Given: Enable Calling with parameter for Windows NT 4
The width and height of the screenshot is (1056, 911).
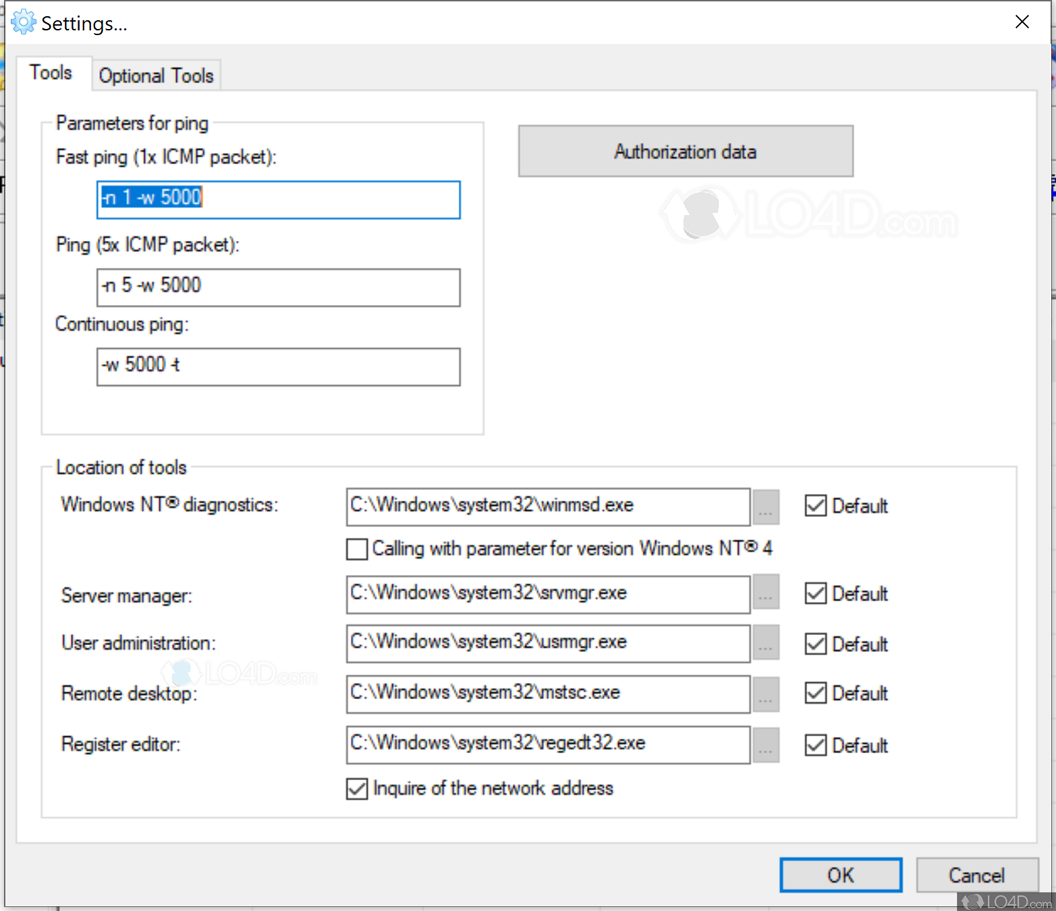Looking at the screenshot, I should 356,549.
